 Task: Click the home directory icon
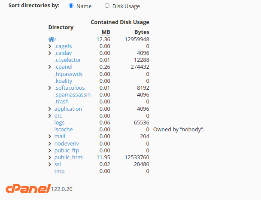coord(51,39)
